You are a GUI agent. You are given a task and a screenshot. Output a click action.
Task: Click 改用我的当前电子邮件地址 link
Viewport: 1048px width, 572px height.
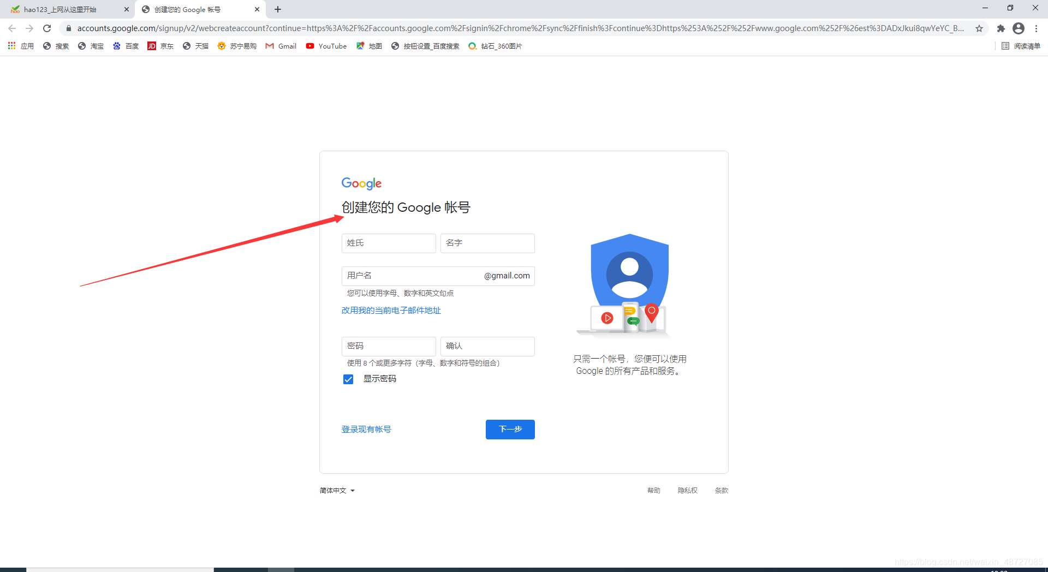(x=391, y=311)
